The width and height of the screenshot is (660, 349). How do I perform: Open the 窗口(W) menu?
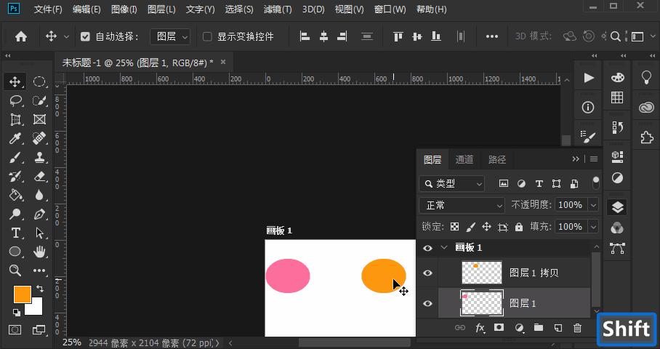390,9
